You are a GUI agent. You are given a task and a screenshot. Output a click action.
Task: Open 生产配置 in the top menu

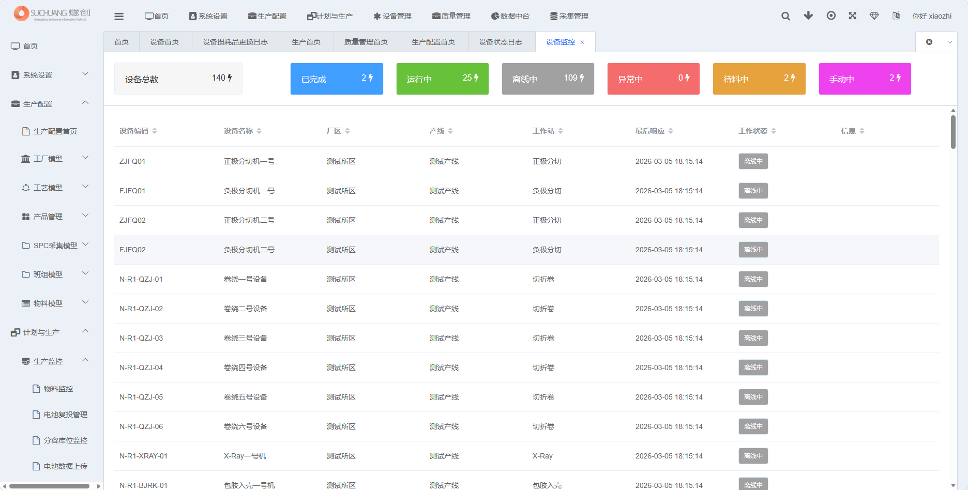(x=267, y=16)
